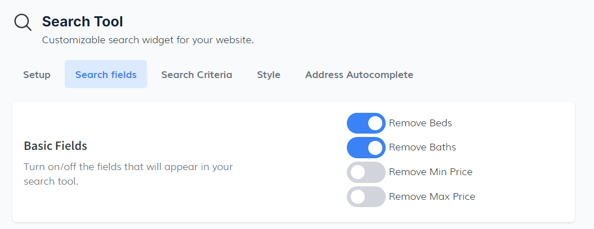Click the Customizable search widget subtitle
This screenshot has height=229, width=594.
[x=148, y=40]
